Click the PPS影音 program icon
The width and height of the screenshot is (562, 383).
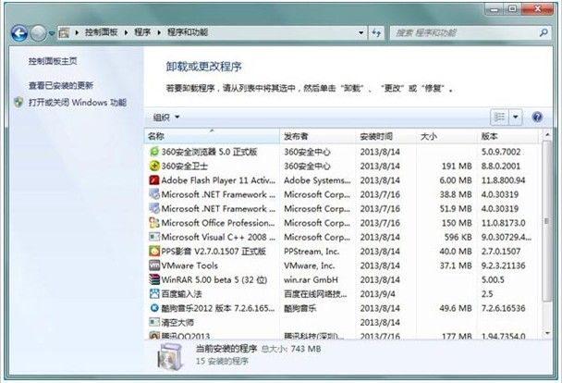[x=154, y=251]
